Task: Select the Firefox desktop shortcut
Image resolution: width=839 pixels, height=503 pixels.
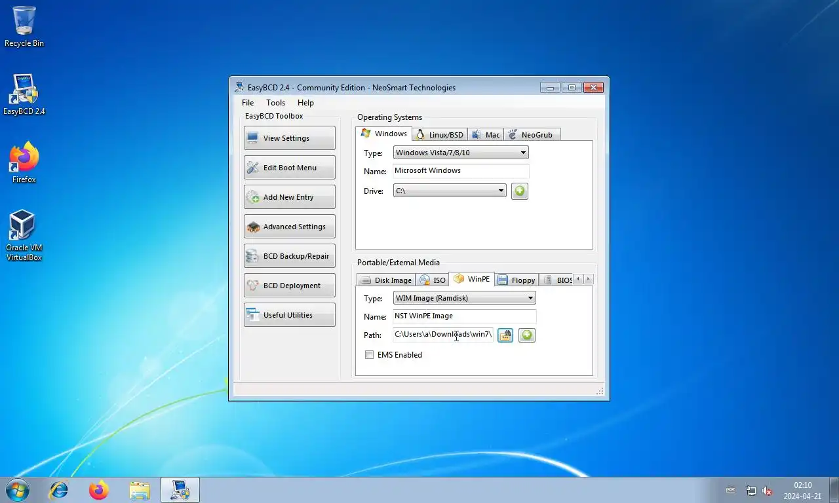Action: (24, 163)
